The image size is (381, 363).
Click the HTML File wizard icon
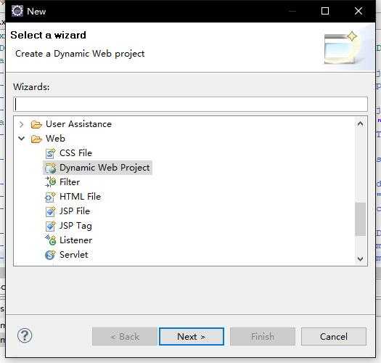(x=50, y=197)
